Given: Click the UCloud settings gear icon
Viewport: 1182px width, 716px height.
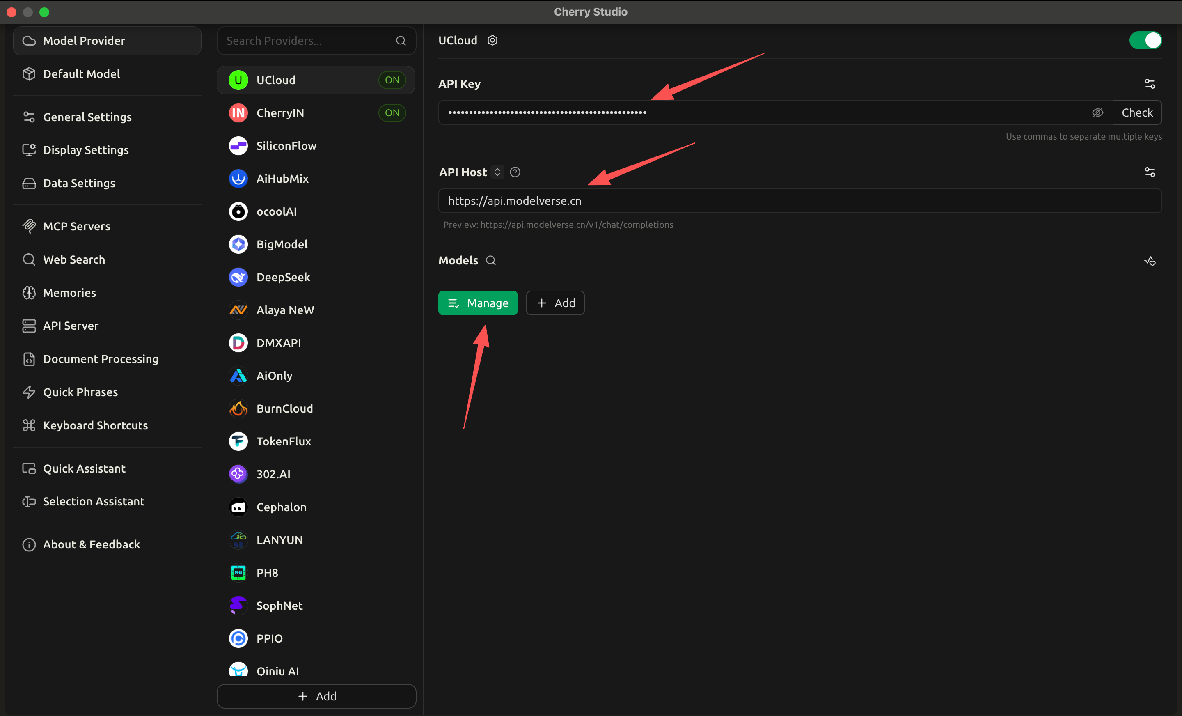Looking at the screenshot, I should (x=492, y=40).
